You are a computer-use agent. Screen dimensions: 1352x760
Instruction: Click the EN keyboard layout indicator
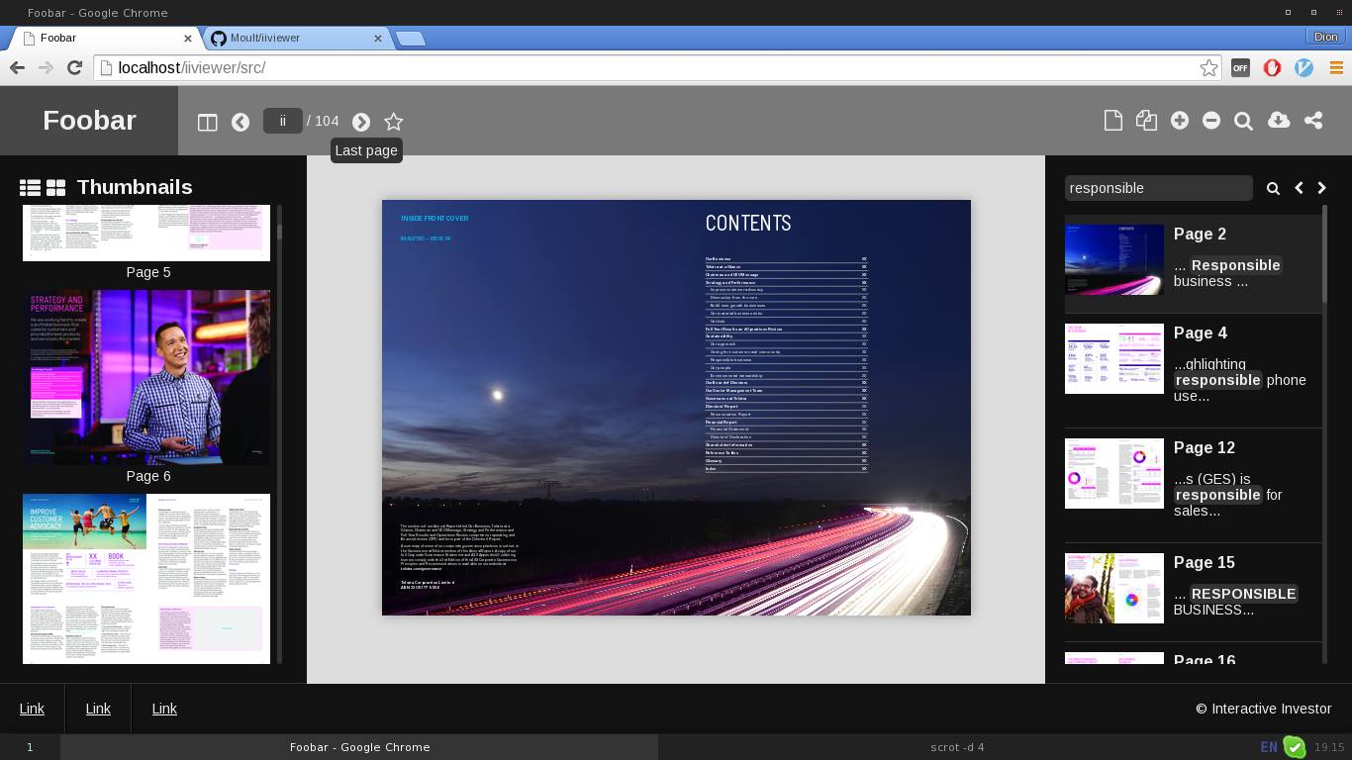(x=1269, y=747)
